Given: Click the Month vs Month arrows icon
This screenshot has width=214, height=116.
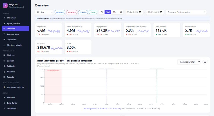Looking at the screenshot, I should [5, 45].
